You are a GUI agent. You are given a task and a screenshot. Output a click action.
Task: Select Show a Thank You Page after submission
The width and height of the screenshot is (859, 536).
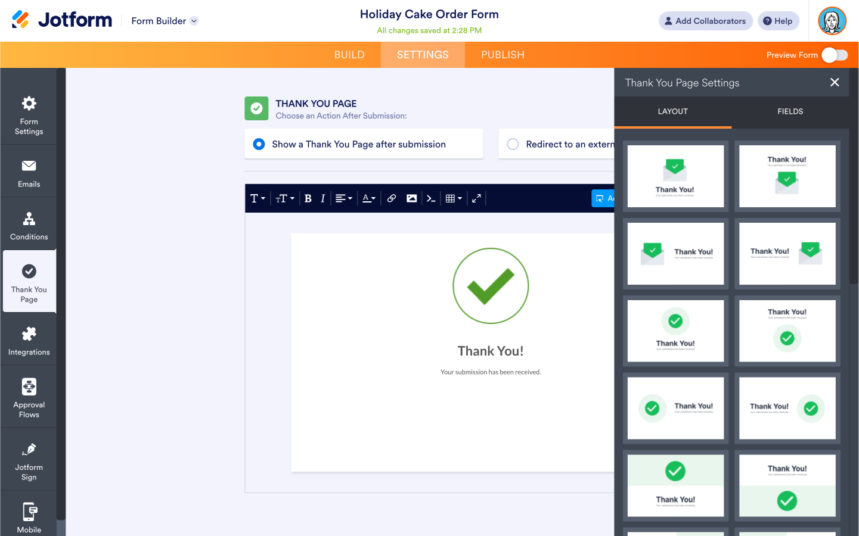364,144
